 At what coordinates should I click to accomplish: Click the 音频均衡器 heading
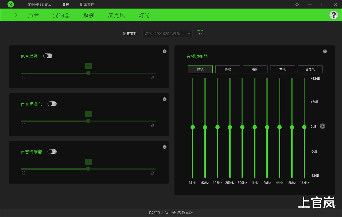[197, 56]
